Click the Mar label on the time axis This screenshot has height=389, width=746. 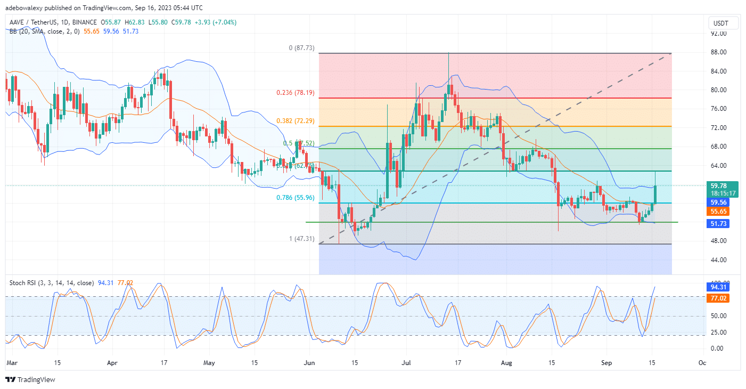coord(11,362)
